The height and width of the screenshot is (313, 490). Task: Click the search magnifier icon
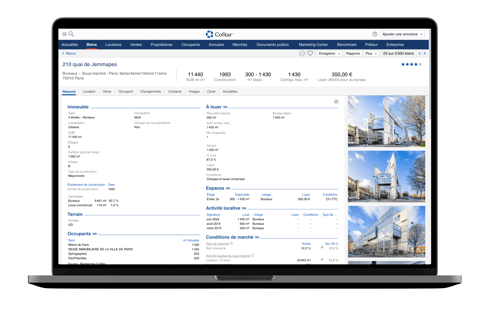(71, 34)
